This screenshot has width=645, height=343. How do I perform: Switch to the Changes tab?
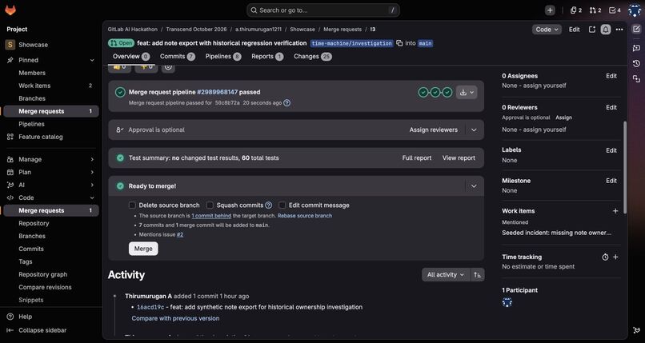(x=313, y=56)
